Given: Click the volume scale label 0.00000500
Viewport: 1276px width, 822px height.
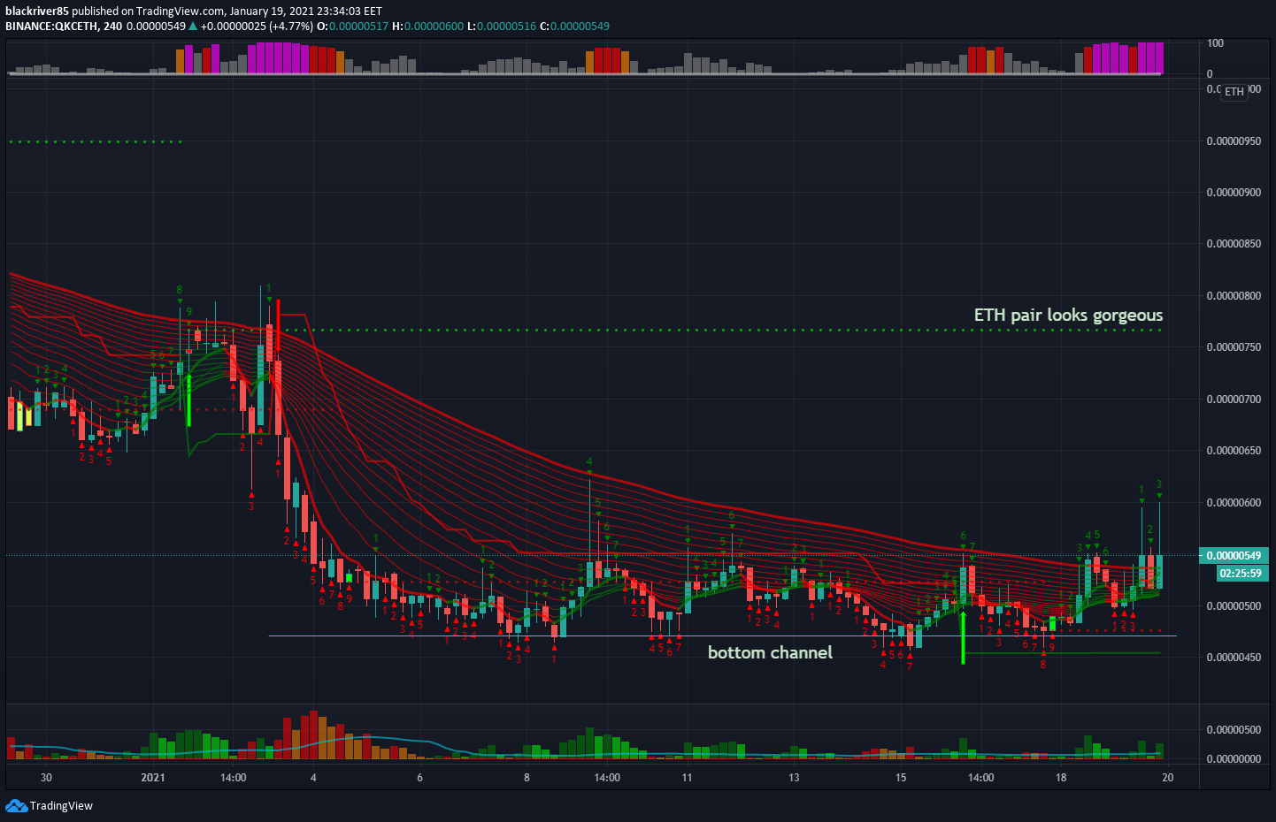Looking at the screenshot, I should (1234, 730).
